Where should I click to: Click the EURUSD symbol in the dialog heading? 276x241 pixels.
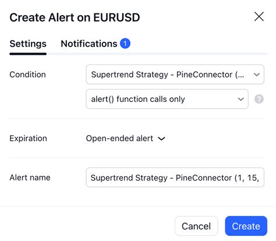point(116,17)
